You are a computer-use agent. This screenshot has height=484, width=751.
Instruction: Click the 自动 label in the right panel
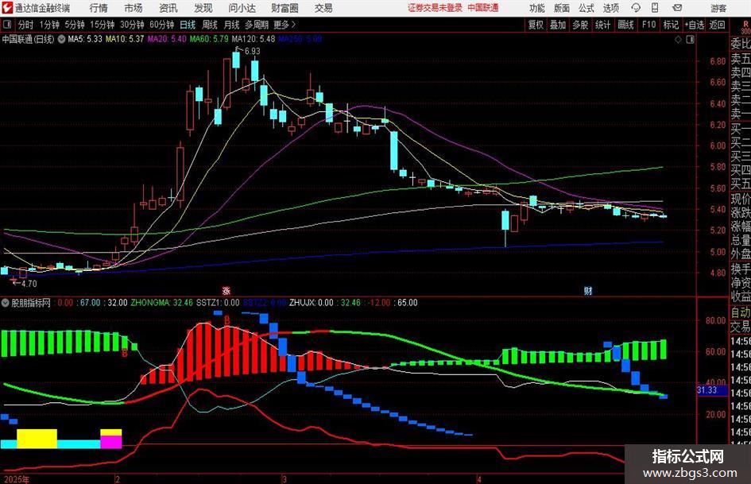click(741, 312)
